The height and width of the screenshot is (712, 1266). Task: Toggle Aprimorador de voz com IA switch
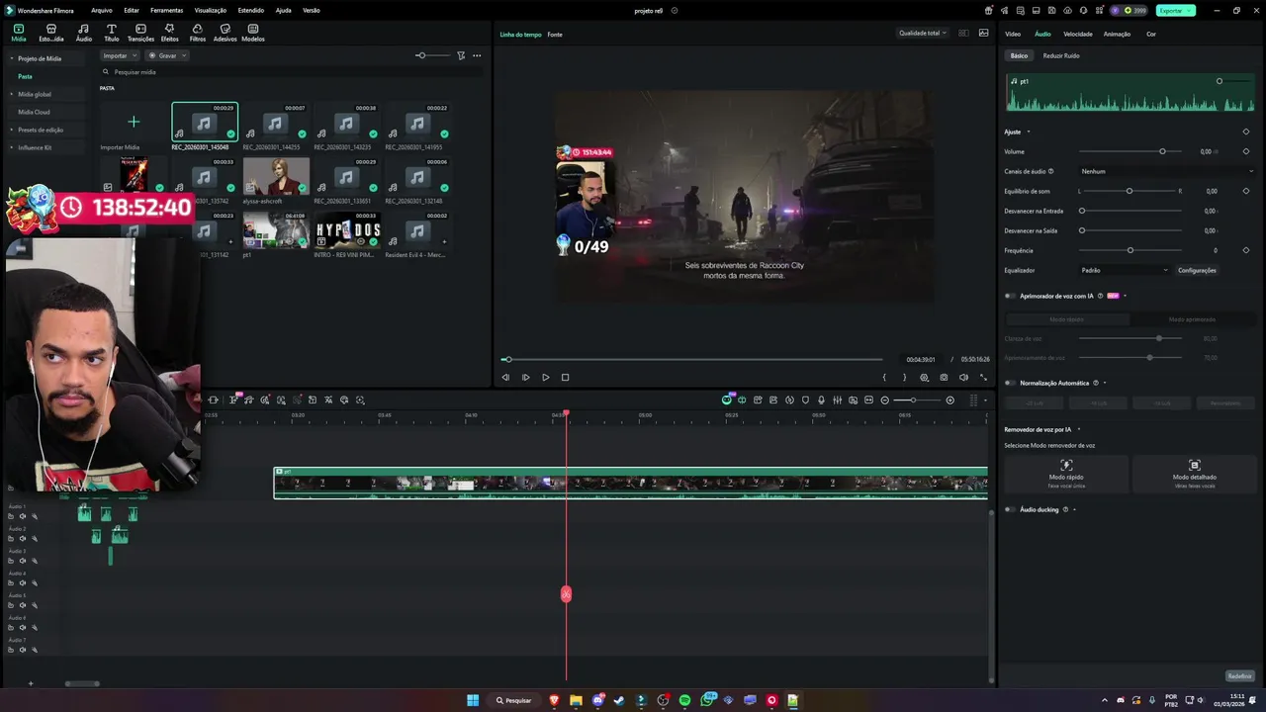coord(1011,296)
